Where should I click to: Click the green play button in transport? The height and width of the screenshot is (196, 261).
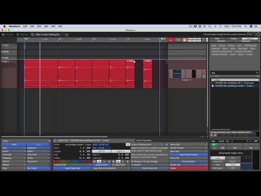point(235,145)
